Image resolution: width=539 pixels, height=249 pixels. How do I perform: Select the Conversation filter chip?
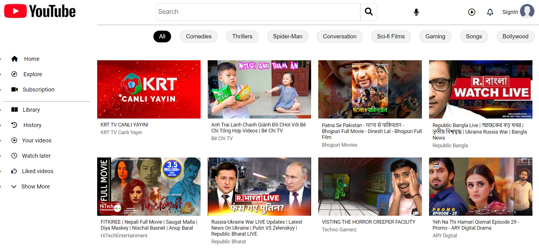pos(340,36)
